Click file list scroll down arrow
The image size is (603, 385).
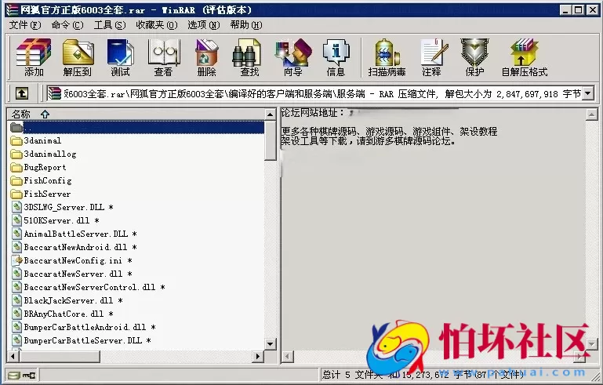coord(271,344)
